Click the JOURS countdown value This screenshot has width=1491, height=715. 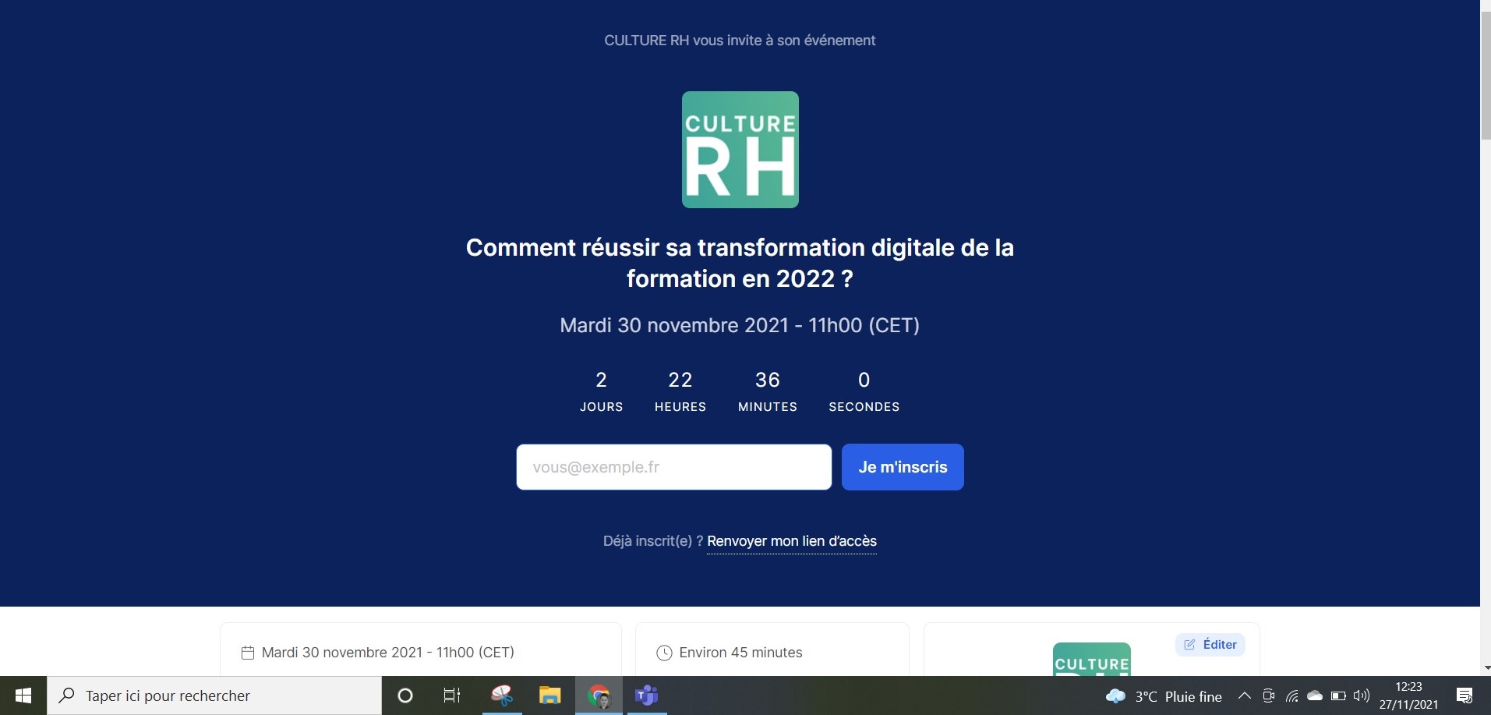pos(601,380)
